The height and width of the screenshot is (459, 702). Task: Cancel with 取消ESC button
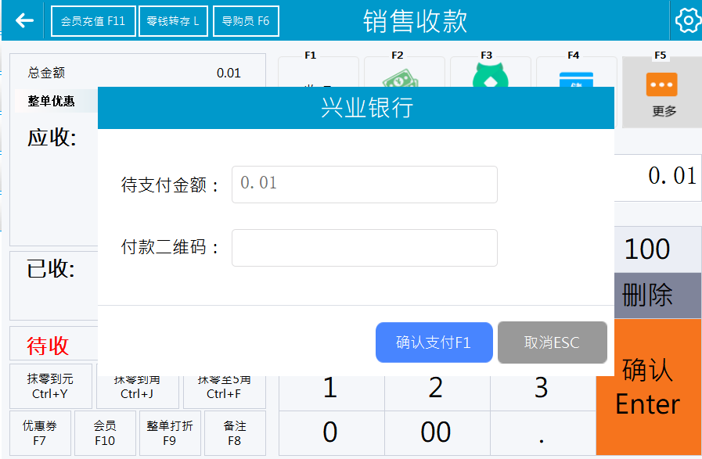(552, 342)
